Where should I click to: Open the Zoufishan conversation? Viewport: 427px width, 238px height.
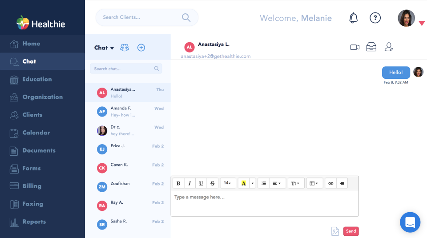click(128, 187)
